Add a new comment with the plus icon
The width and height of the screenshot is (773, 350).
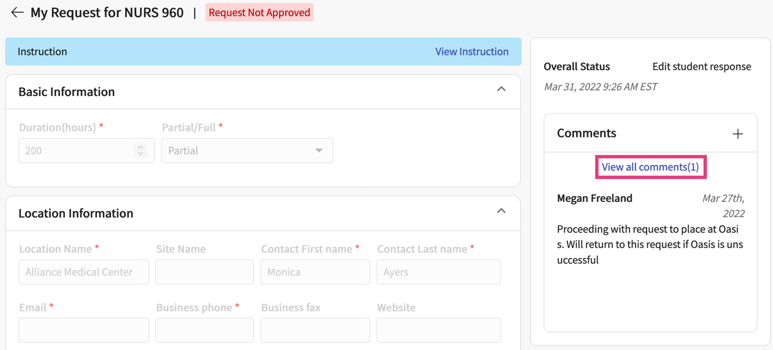click(738, 133)
